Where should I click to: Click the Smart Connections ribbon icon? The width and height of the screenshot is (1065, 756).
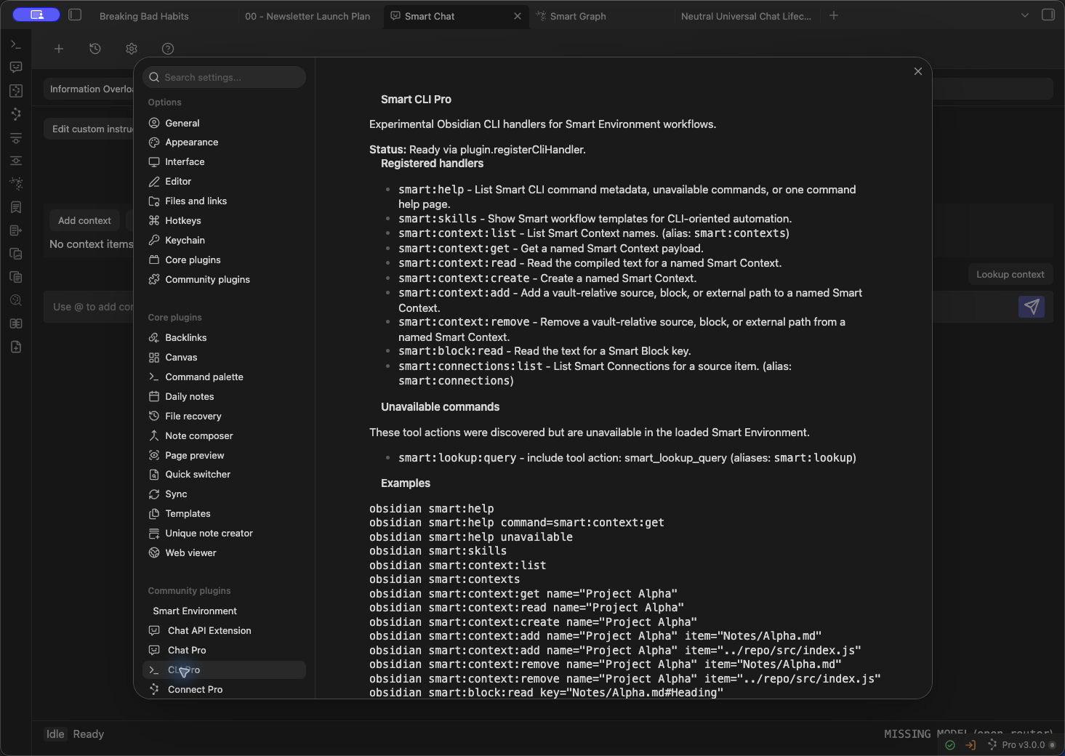(x=16, y=114)
